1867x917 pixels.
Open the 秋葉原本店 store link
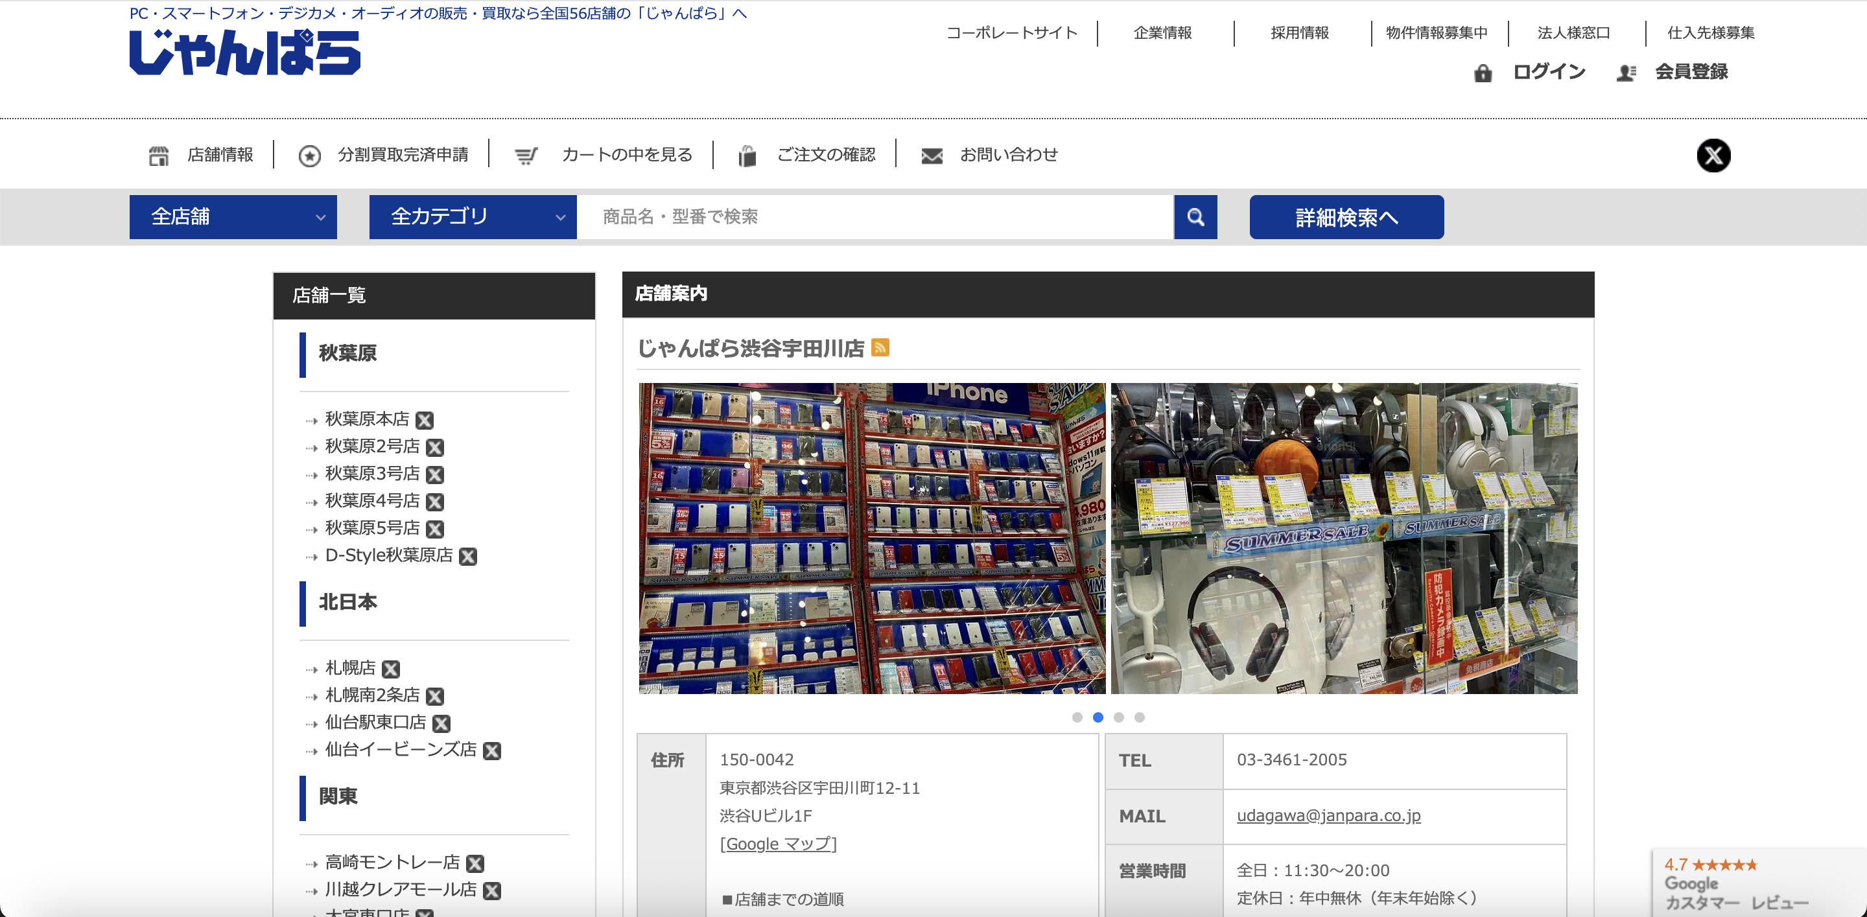point(367,419)
